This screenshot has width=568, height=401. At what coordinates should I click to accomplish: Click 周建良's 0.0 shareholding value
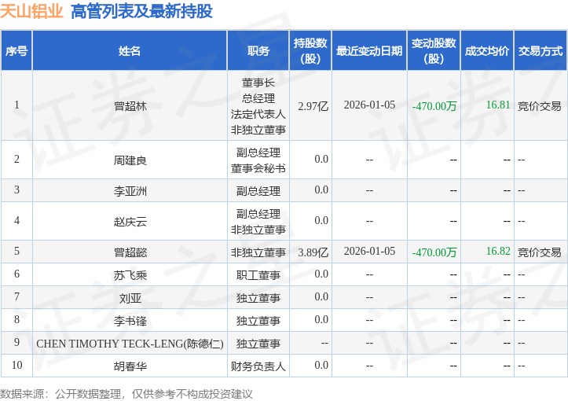(321, 159)
